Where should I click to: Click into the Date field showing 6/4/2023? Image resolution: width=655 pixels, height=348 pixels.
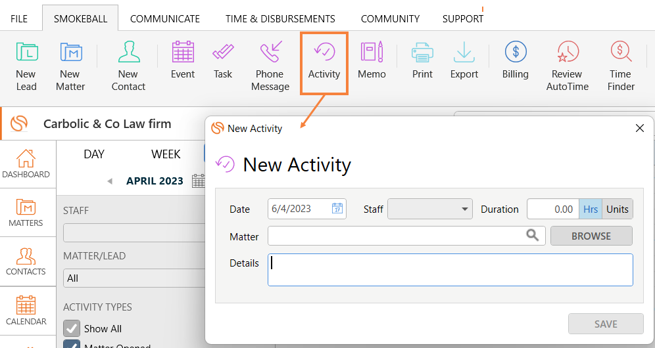[306, 209]
